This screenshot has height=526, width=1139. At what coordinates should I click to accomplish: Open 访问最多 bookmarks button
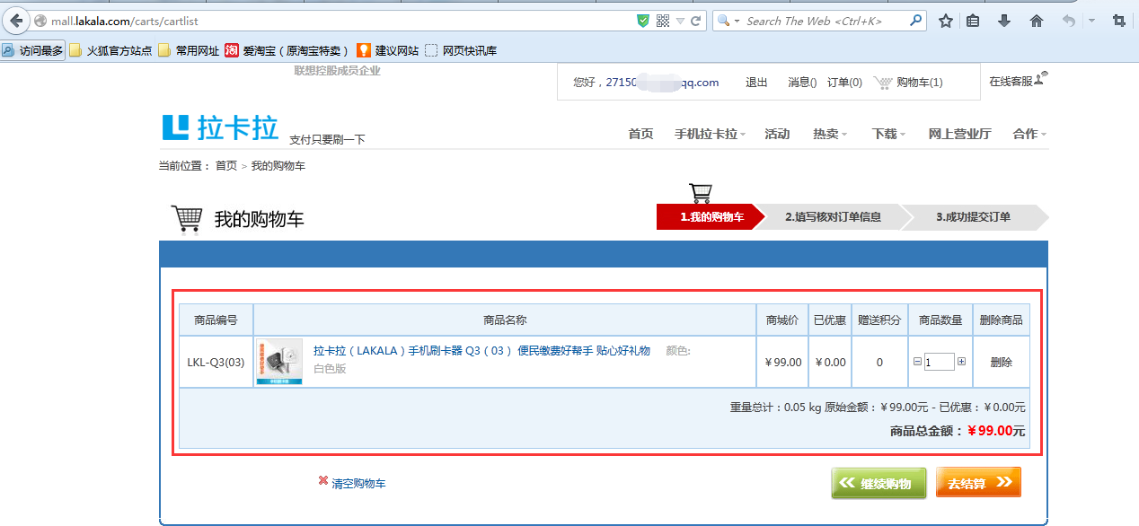33,50
